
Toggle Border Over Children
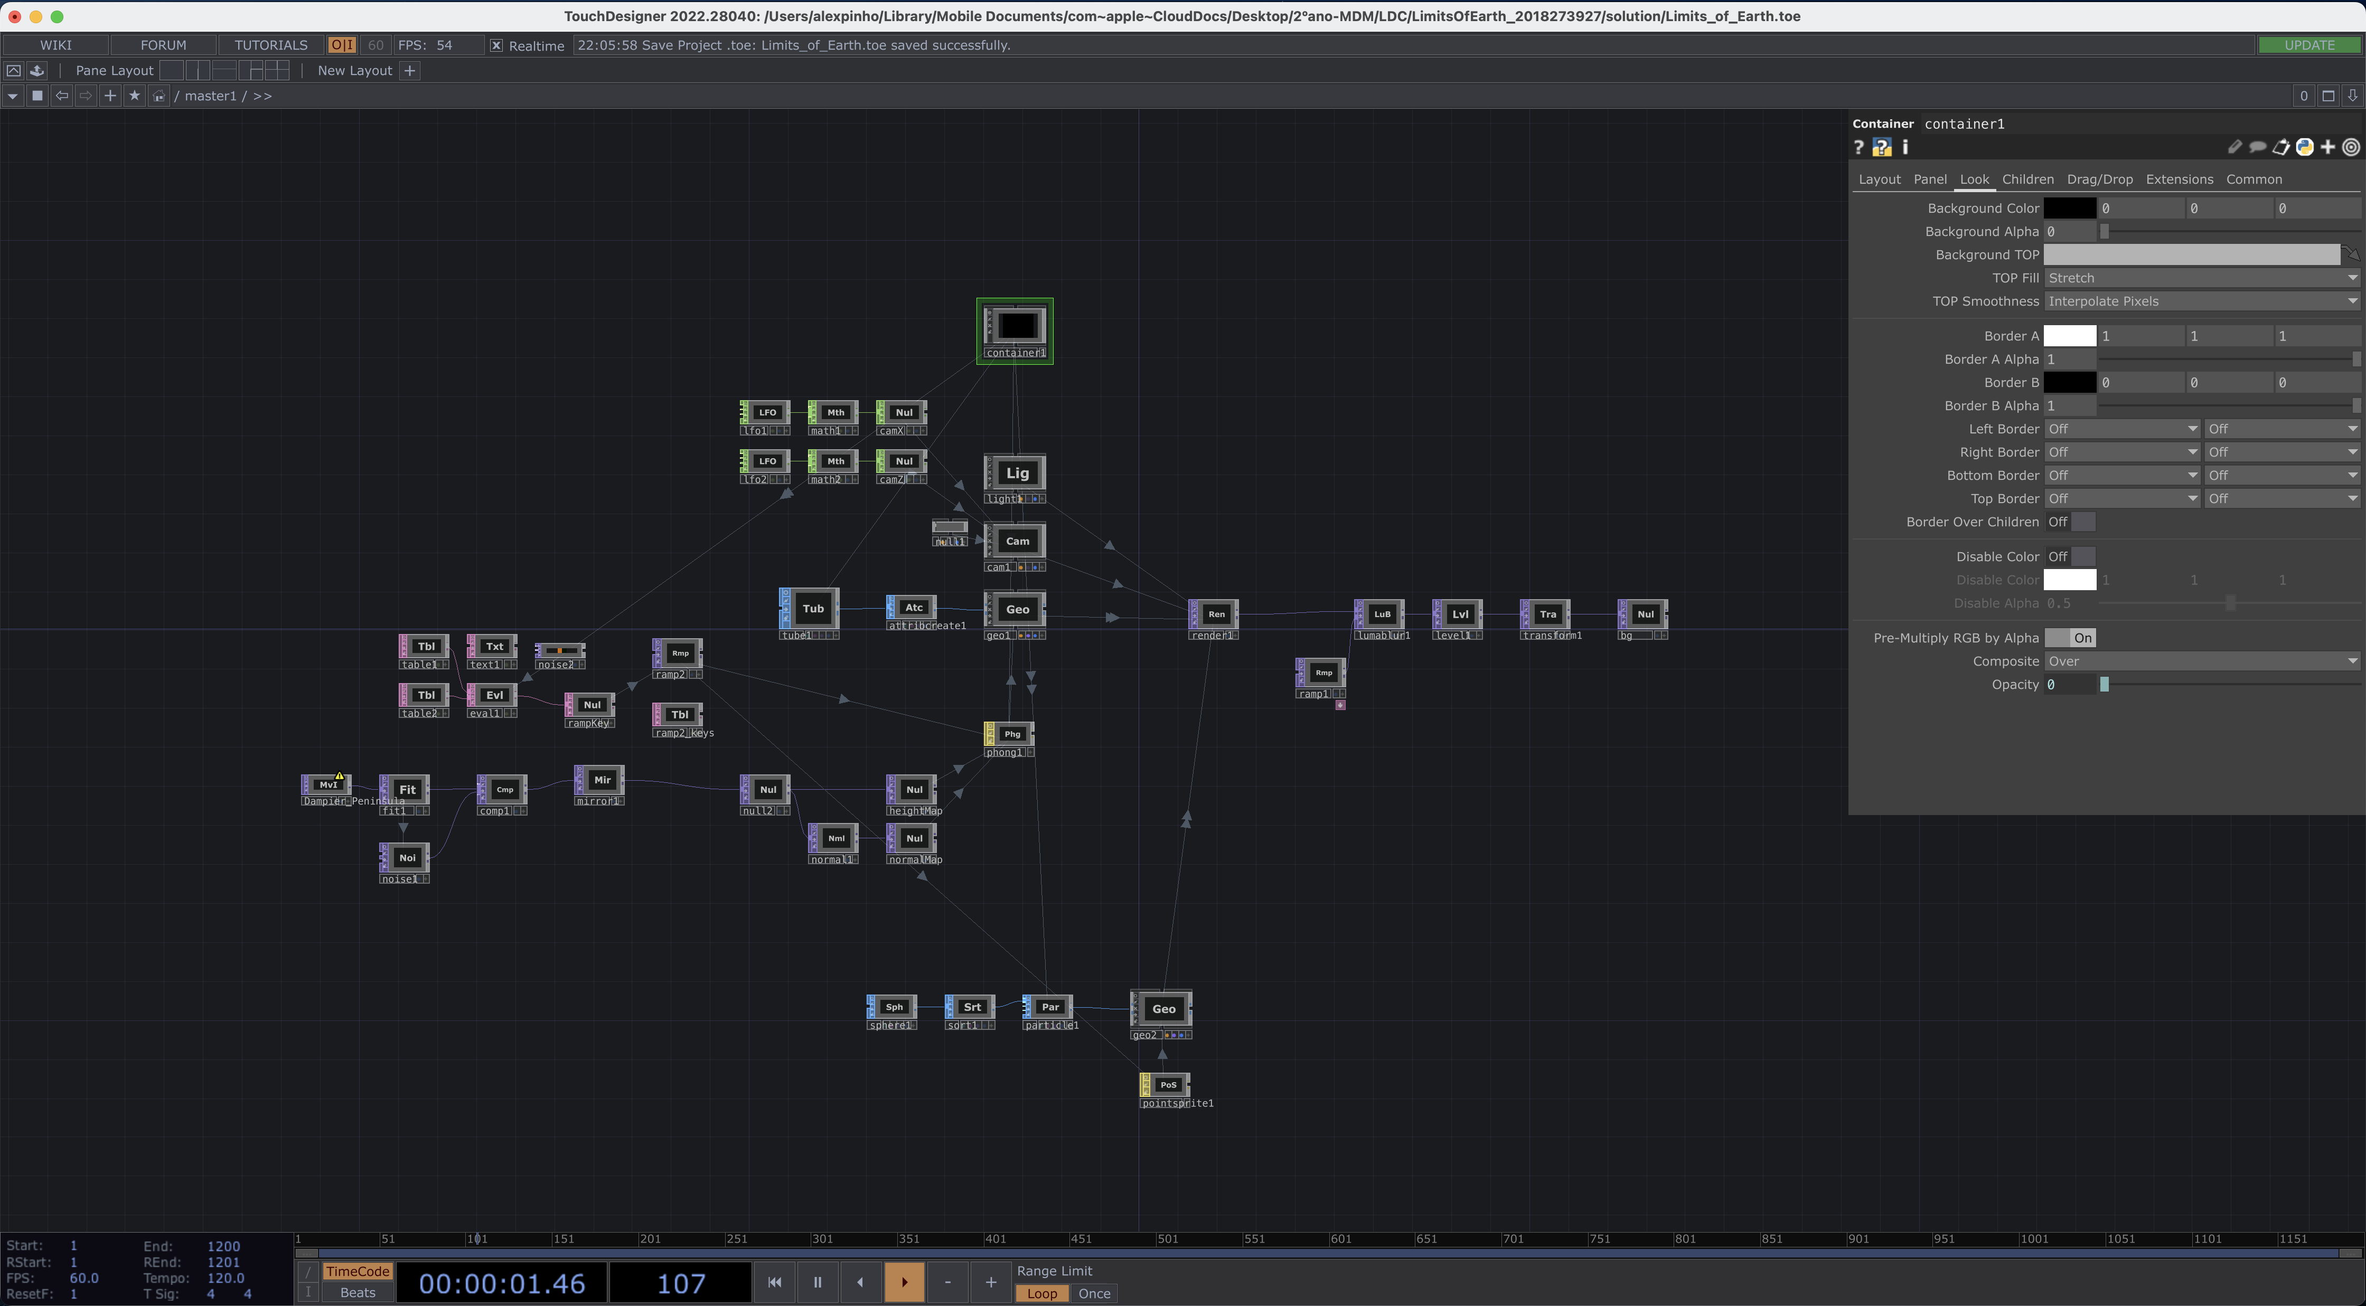tap(2070, 522)
